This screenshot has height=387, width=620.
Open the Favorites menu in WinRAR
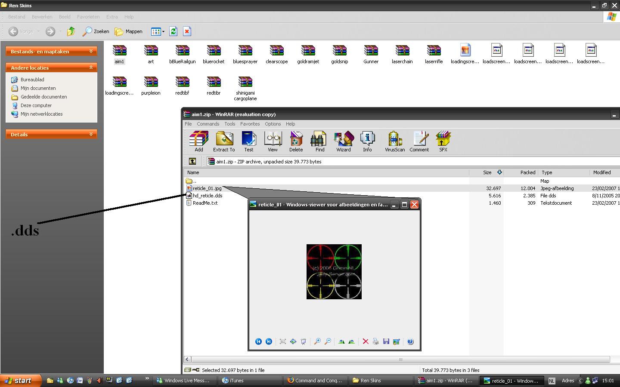[x=250, y=124]
